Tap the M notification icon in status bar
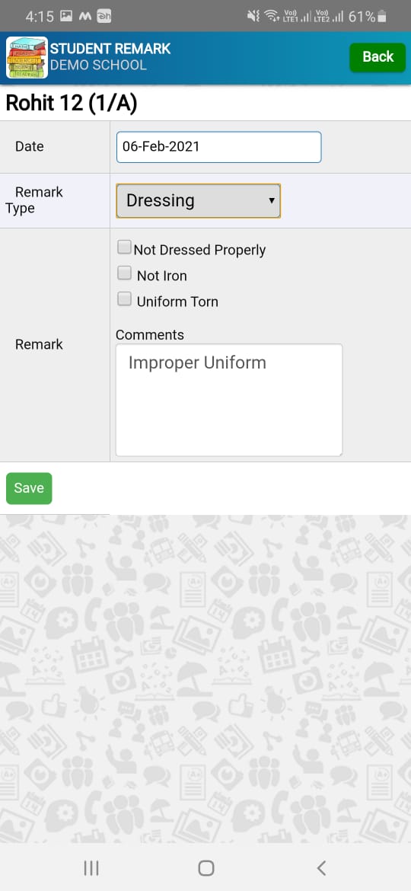 [x=85, y=17]
